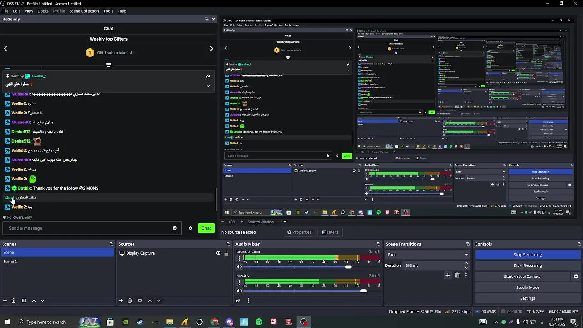Open the Fade transition dropdown

coord(427,255)
